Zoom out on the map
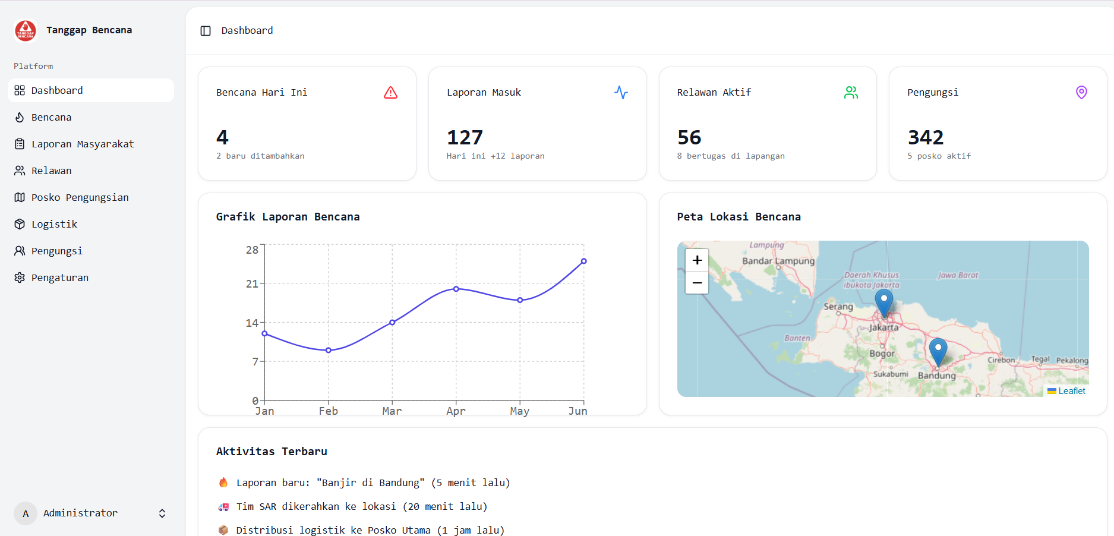 pyautogui.click(x=697, y=283)
